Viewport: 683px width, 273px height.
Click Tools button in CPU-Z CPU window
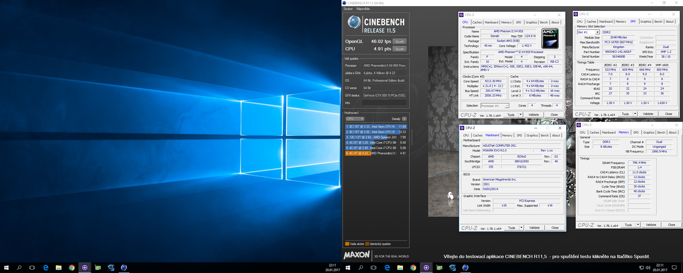[511, 115]
